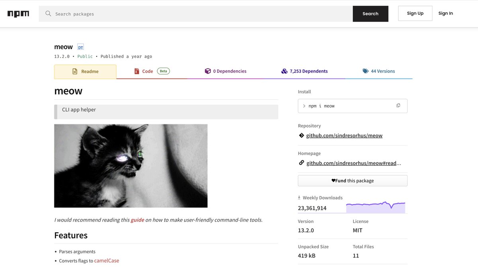Click the npm logo
Screen dimensions: 478x267
click(18, 14)
